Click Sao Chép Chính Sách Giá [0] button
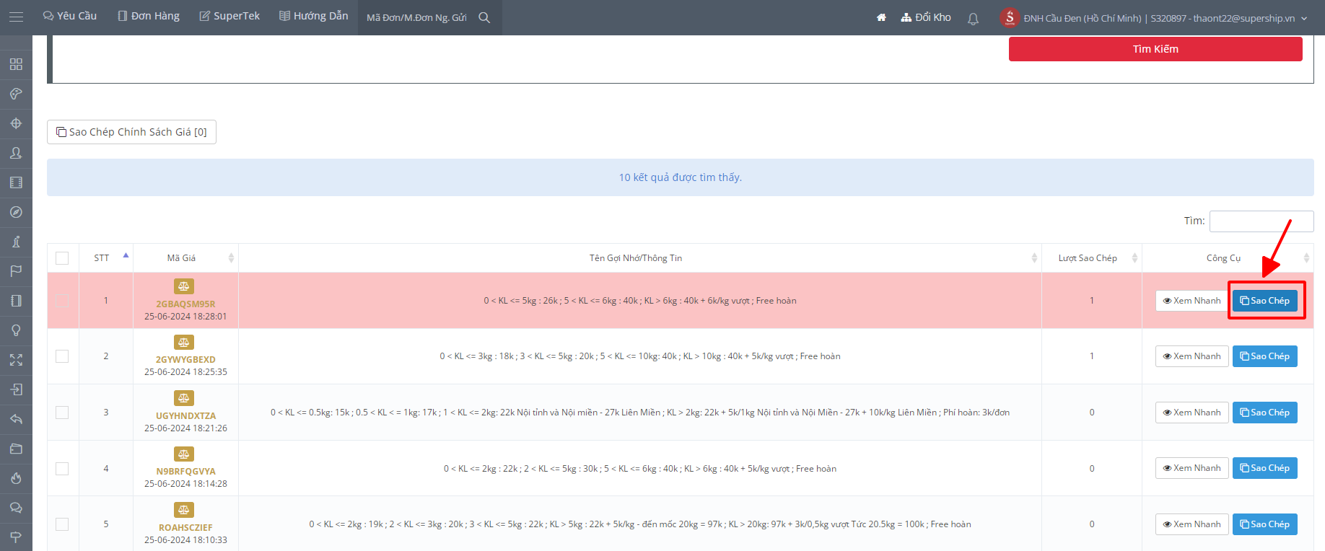This screenshot has height=551, width=1325. 131,132
